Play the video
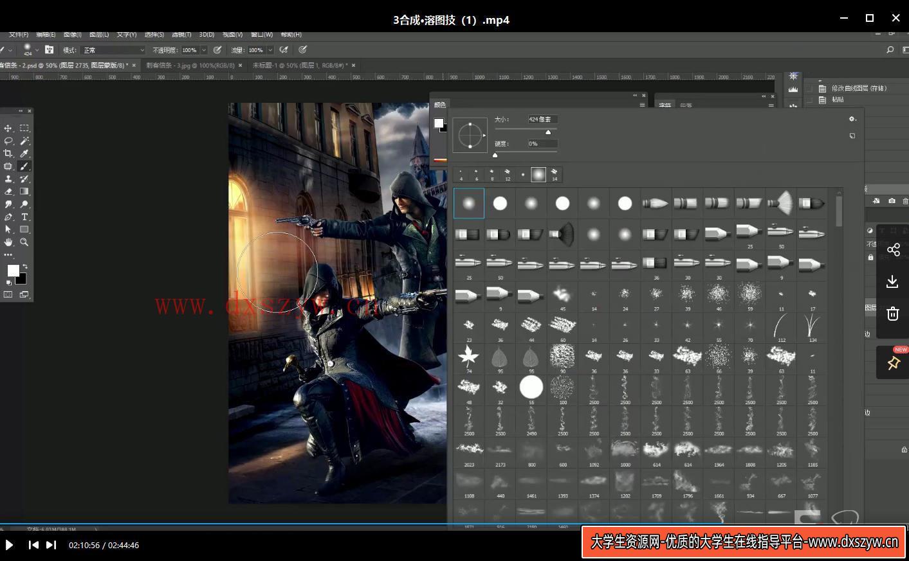The height and width of the screenshot is (561, 909). (9, 545)
